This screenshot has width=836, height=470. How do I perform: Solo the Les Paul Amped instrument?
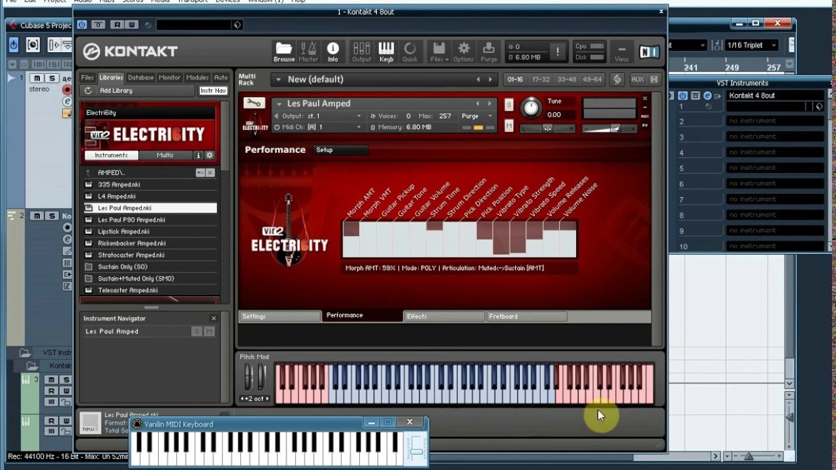pos(509,105)
